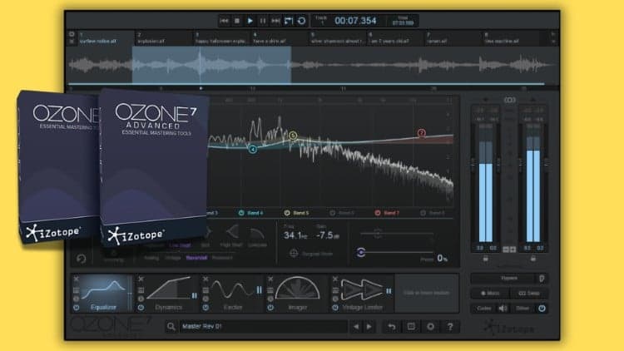This screenshot has height=351, width=624.
Task: Select track tab 4 have a drink
Action: click(x=280, y=38)
